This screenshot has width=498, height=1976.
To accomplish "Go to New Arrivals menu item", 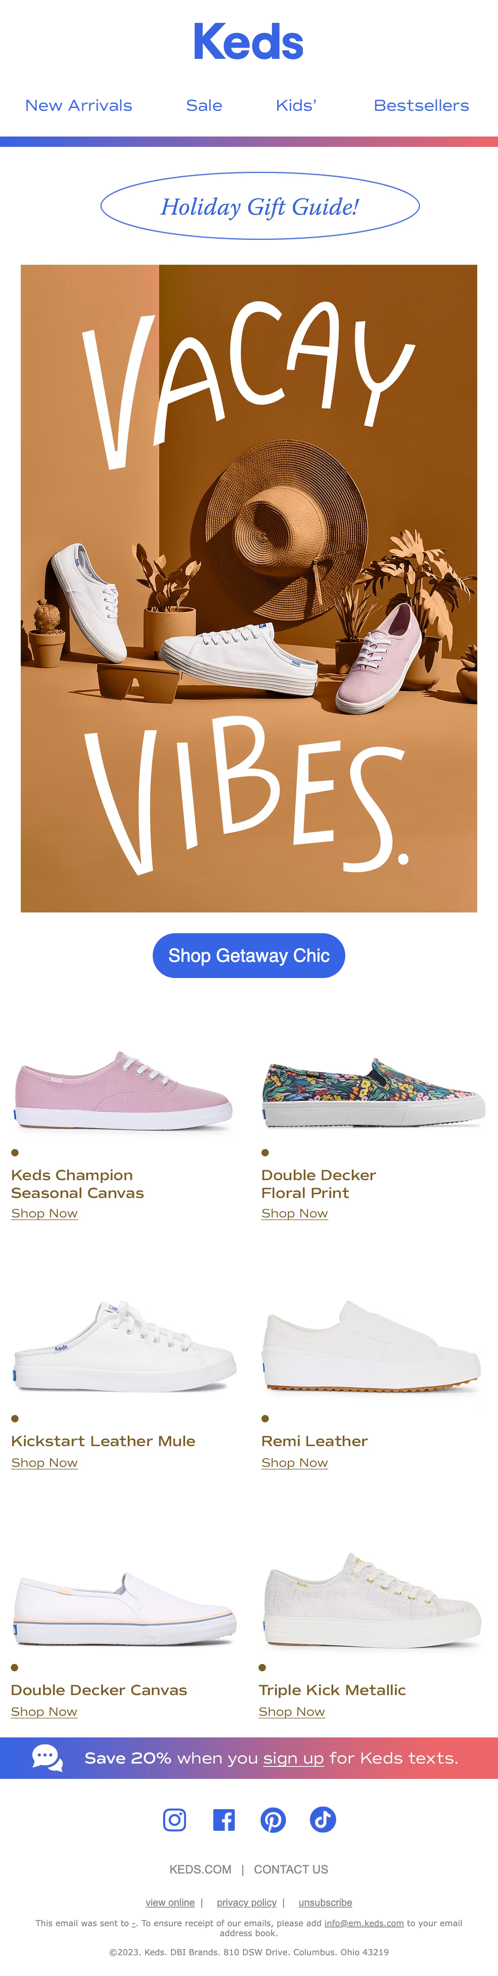I will click(x=78, y=106).
